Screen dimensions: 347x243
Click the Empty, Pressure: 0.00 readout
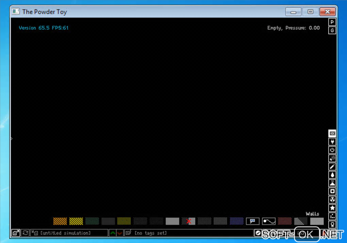[294, 28]
